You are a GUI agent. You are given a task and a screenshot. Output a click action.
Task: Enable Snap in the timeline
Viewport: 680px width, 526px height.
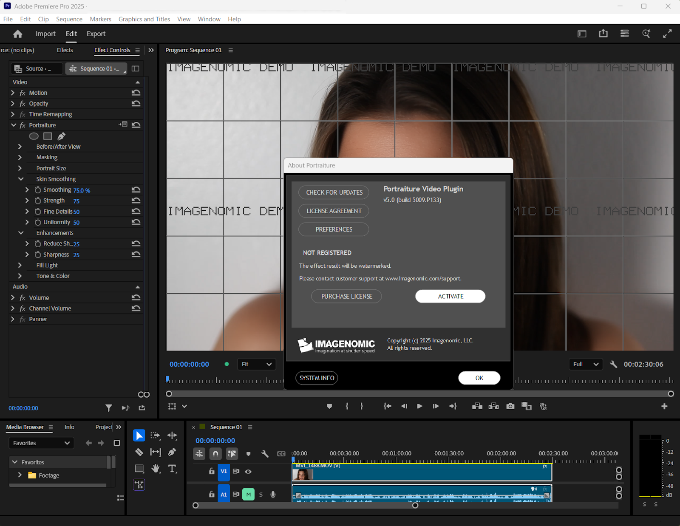click(x=215, y=454)
